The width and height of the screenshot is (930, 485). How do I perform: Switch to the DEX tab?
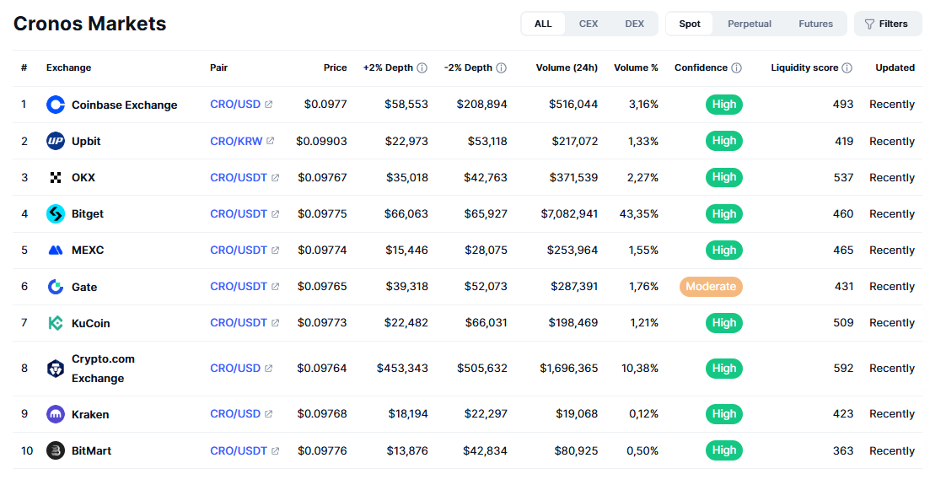(634, 24)
